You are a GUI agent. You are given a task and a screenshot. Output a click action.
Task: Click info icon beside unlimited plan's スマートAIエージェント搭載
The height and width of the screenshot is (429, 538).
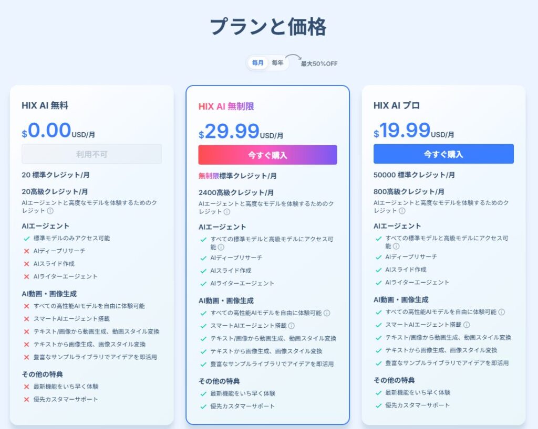pos(292,326)
